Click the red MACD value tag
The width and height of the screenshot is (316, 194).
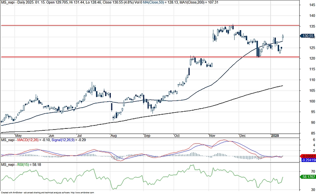[309, 156]
